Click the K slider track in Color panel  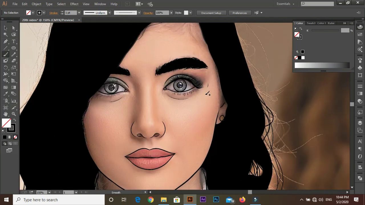[x=325, y=30]
